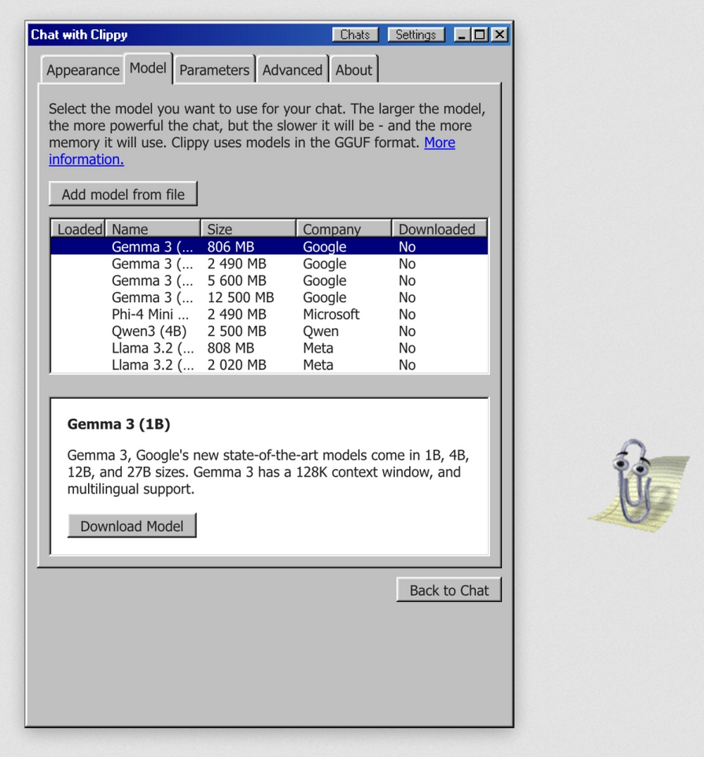Click the Gemma 3 (1B) description heading
The width and height of the screenshot is (704, 757).
[x=119, y=424]
